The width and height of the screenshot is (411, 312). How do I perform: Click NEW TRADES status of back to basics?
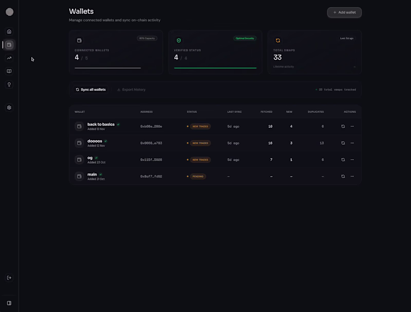200,126
